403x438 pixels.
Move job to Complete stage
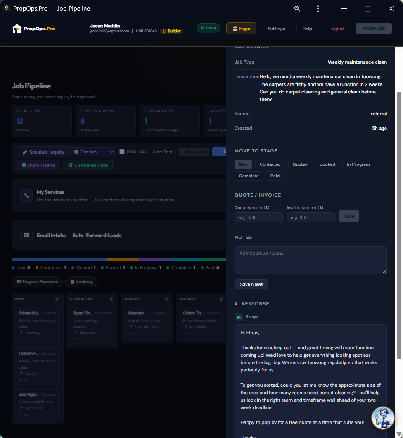tap(249, 176)
